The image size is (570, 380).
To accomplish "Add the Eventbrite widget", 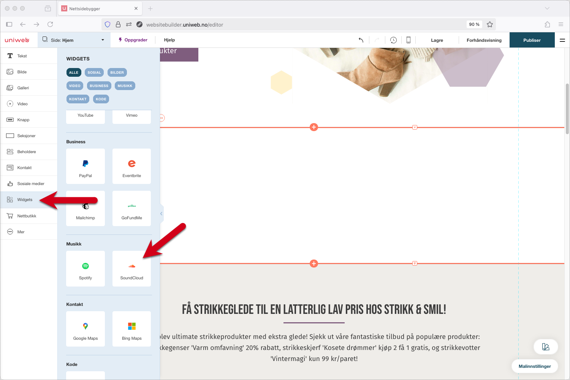I will pyautogui.click(x=132, y=166).
